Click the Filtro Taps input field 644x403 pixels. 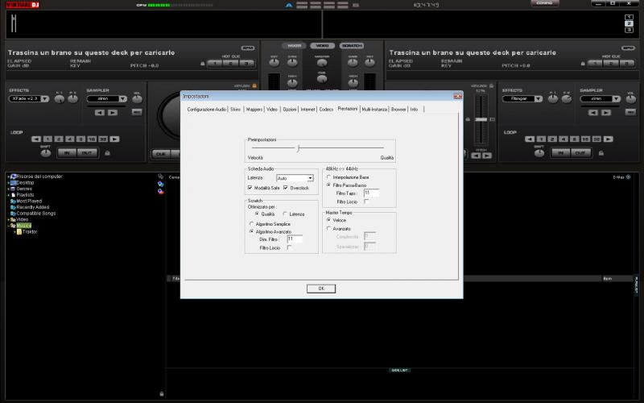pos(371,193)
